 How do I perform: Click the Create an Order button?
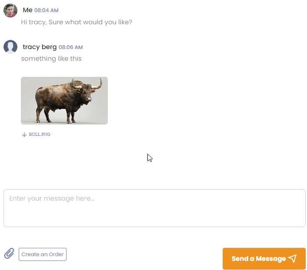coord(43,254)
